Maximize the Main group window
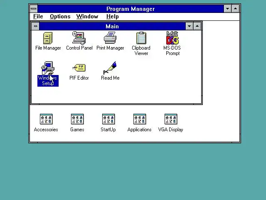 (x=197, y=26)
